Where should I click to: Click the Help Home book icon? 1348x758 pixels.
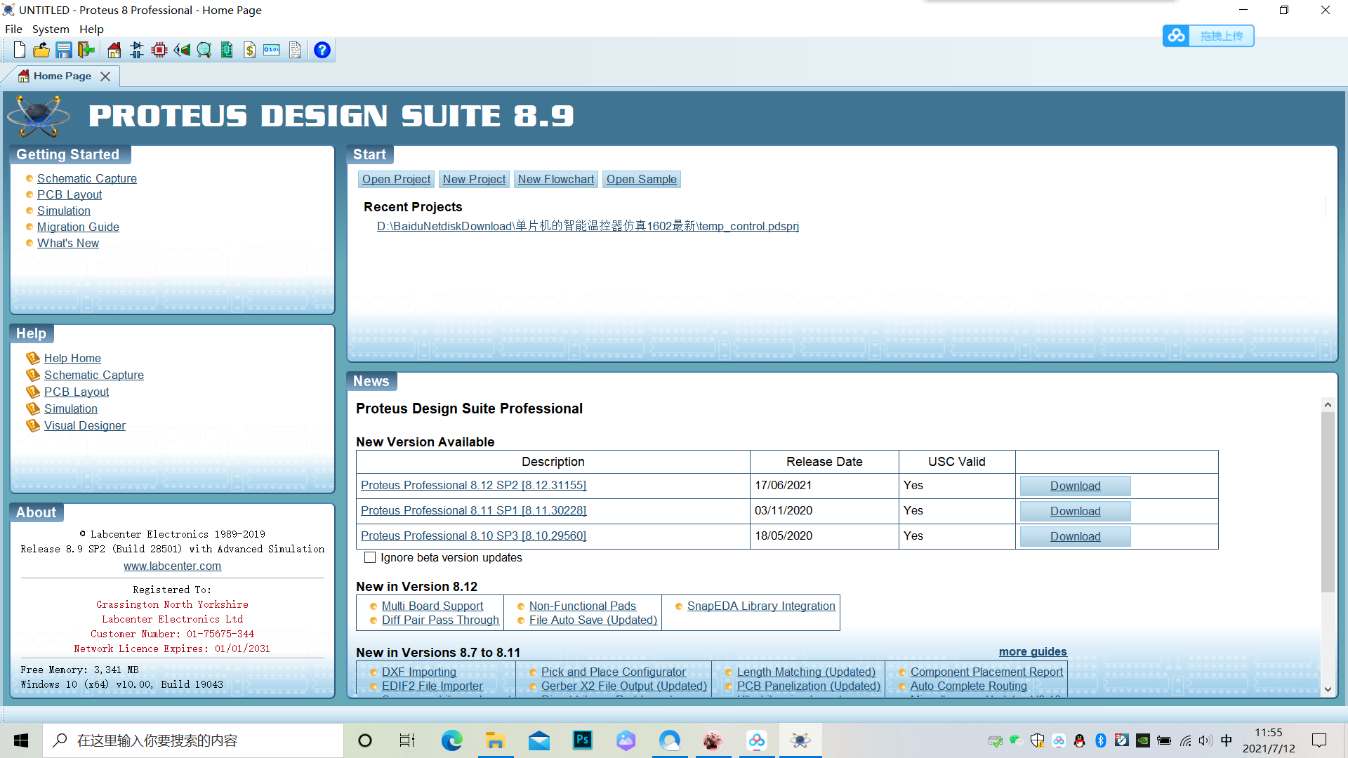click(32, 358)
